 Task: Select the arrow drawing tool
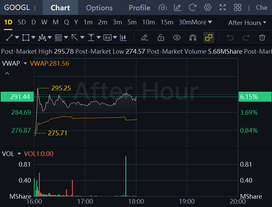pyautogui.click(x=75, y=37)
